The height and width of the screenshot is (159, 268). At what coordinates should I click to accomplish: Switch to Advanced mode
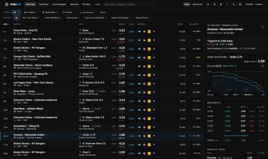pyautogui.click(x=197, y=4)
